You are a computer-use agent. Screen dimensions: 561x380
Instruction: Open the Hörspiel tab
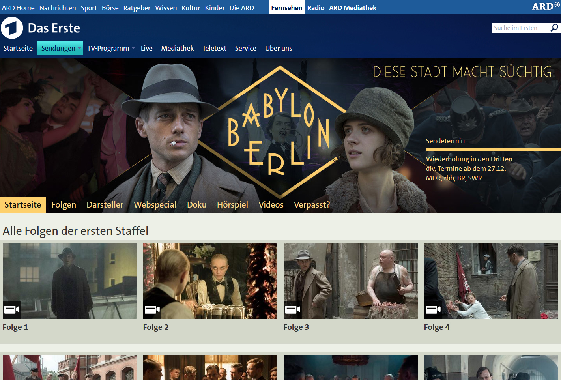click(232, 205)
